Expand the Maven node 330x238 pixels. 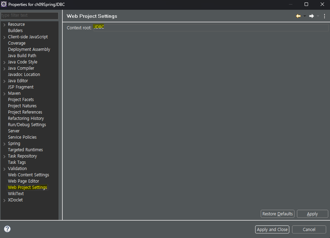4,94
